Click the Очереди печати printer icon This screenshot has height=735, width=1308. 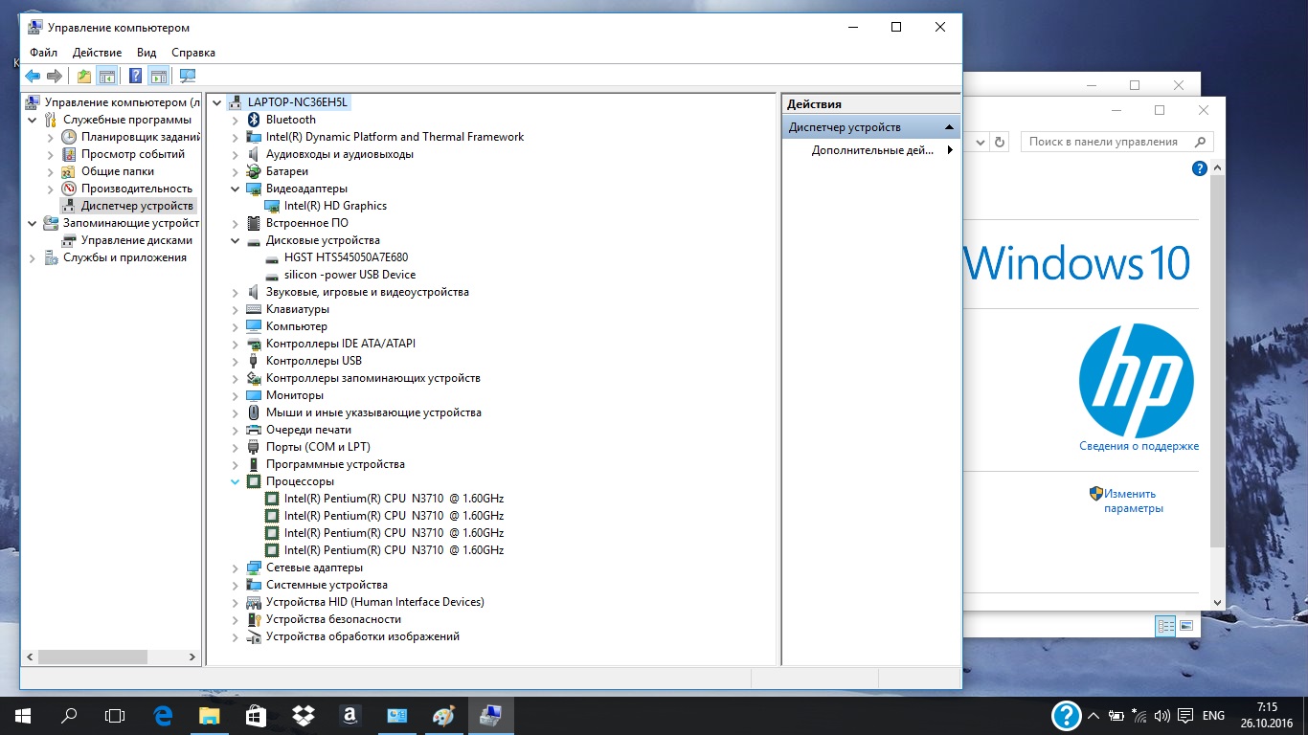(x=254, y=430)
